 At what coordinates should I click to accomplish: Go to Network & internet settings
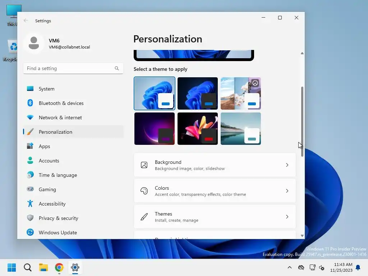73,118
